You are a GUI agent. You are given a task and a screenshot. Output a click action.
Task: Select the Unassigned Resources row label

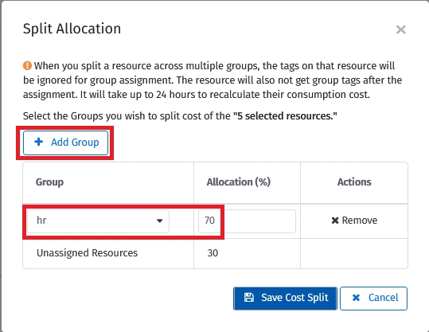pos(87,253)
